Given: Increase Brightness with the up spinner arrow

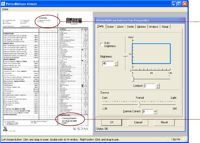Looking at the screenshot, I should (x=116, y=62).
